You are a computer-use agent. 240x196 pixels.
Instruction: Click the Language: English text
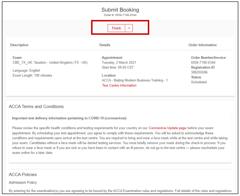click(x=26, y=70)
